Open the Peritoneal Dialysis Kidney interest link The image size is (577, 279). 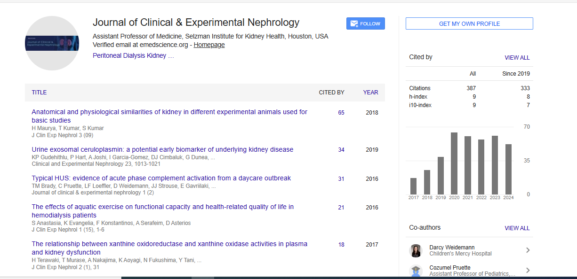pyautogui.click(x=134, y=55)
